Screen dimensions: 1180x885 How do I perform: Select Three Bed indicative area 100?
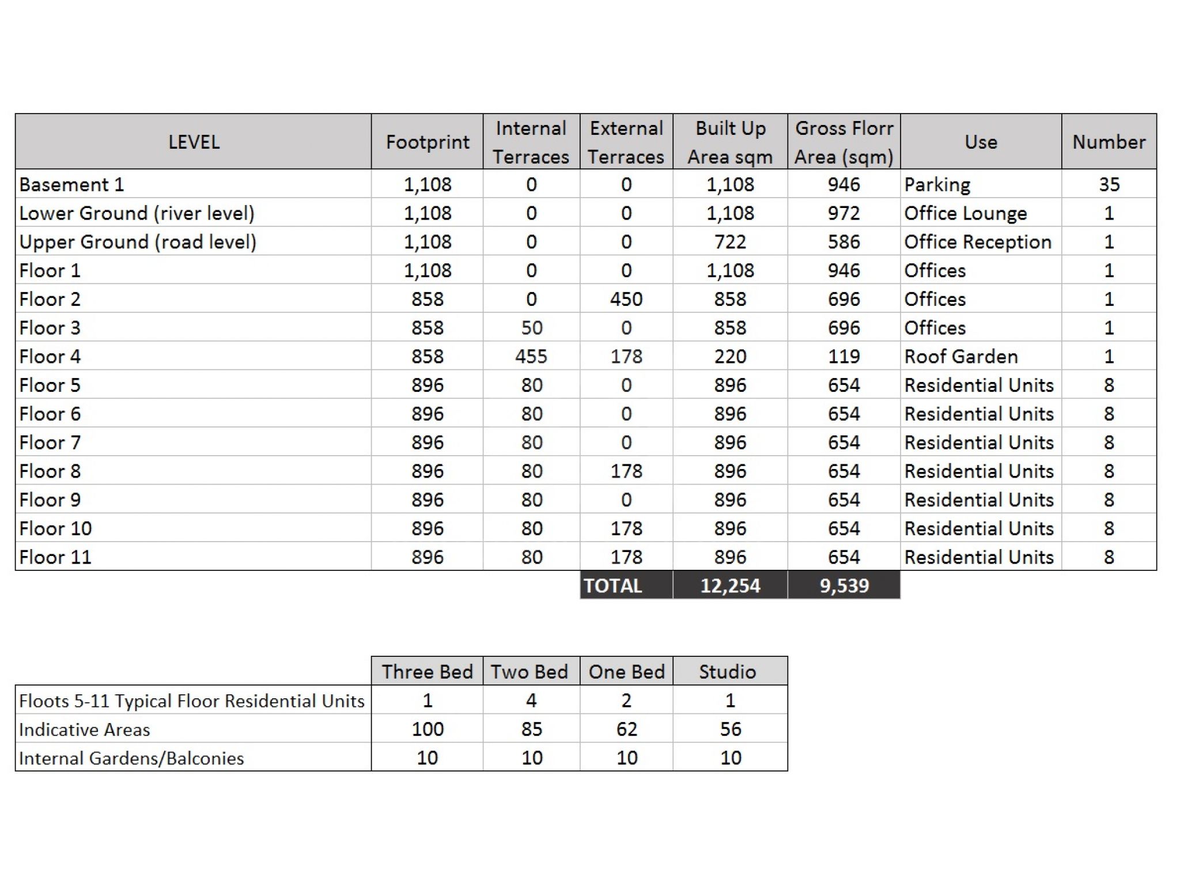pos(428,729)
